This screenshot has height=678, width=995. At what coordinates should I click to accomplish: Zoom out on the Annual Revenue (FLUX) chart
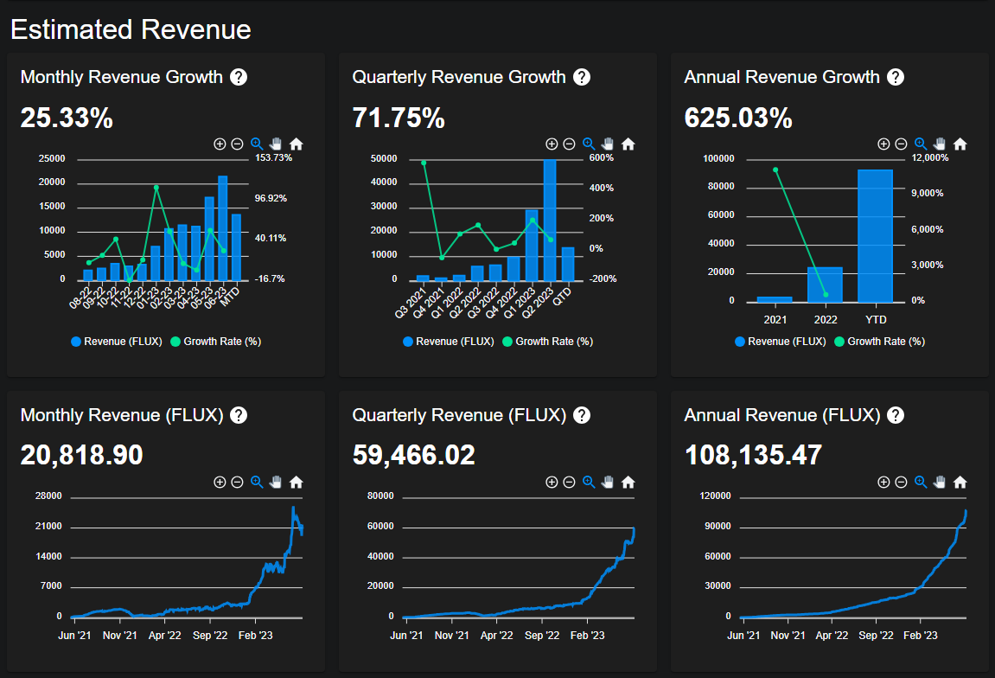pyautogui.click(x=901, y=483)
